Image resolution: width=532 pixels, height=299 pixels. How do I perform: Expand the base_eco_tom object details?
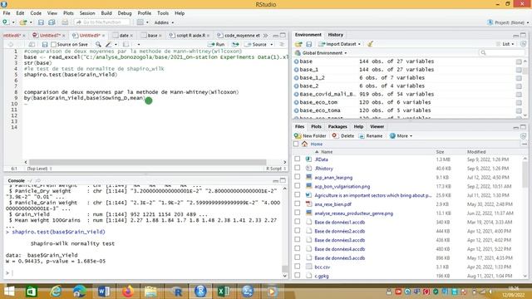click(296, 102)
